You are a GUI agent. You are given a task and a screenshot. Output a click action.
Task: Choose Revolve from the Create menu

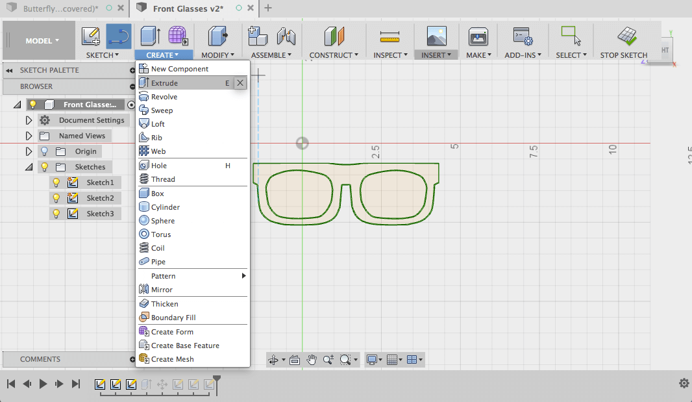tap(164, 97)
